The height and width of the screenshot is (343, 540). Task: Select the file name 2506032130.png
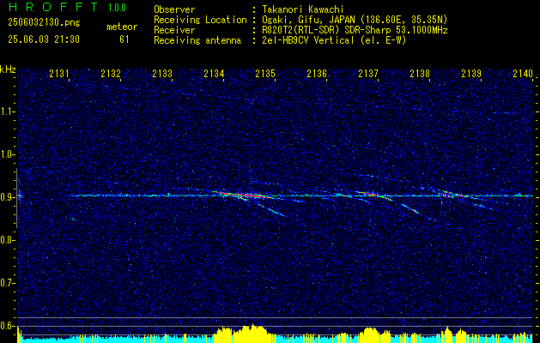(x=44, y=23)
